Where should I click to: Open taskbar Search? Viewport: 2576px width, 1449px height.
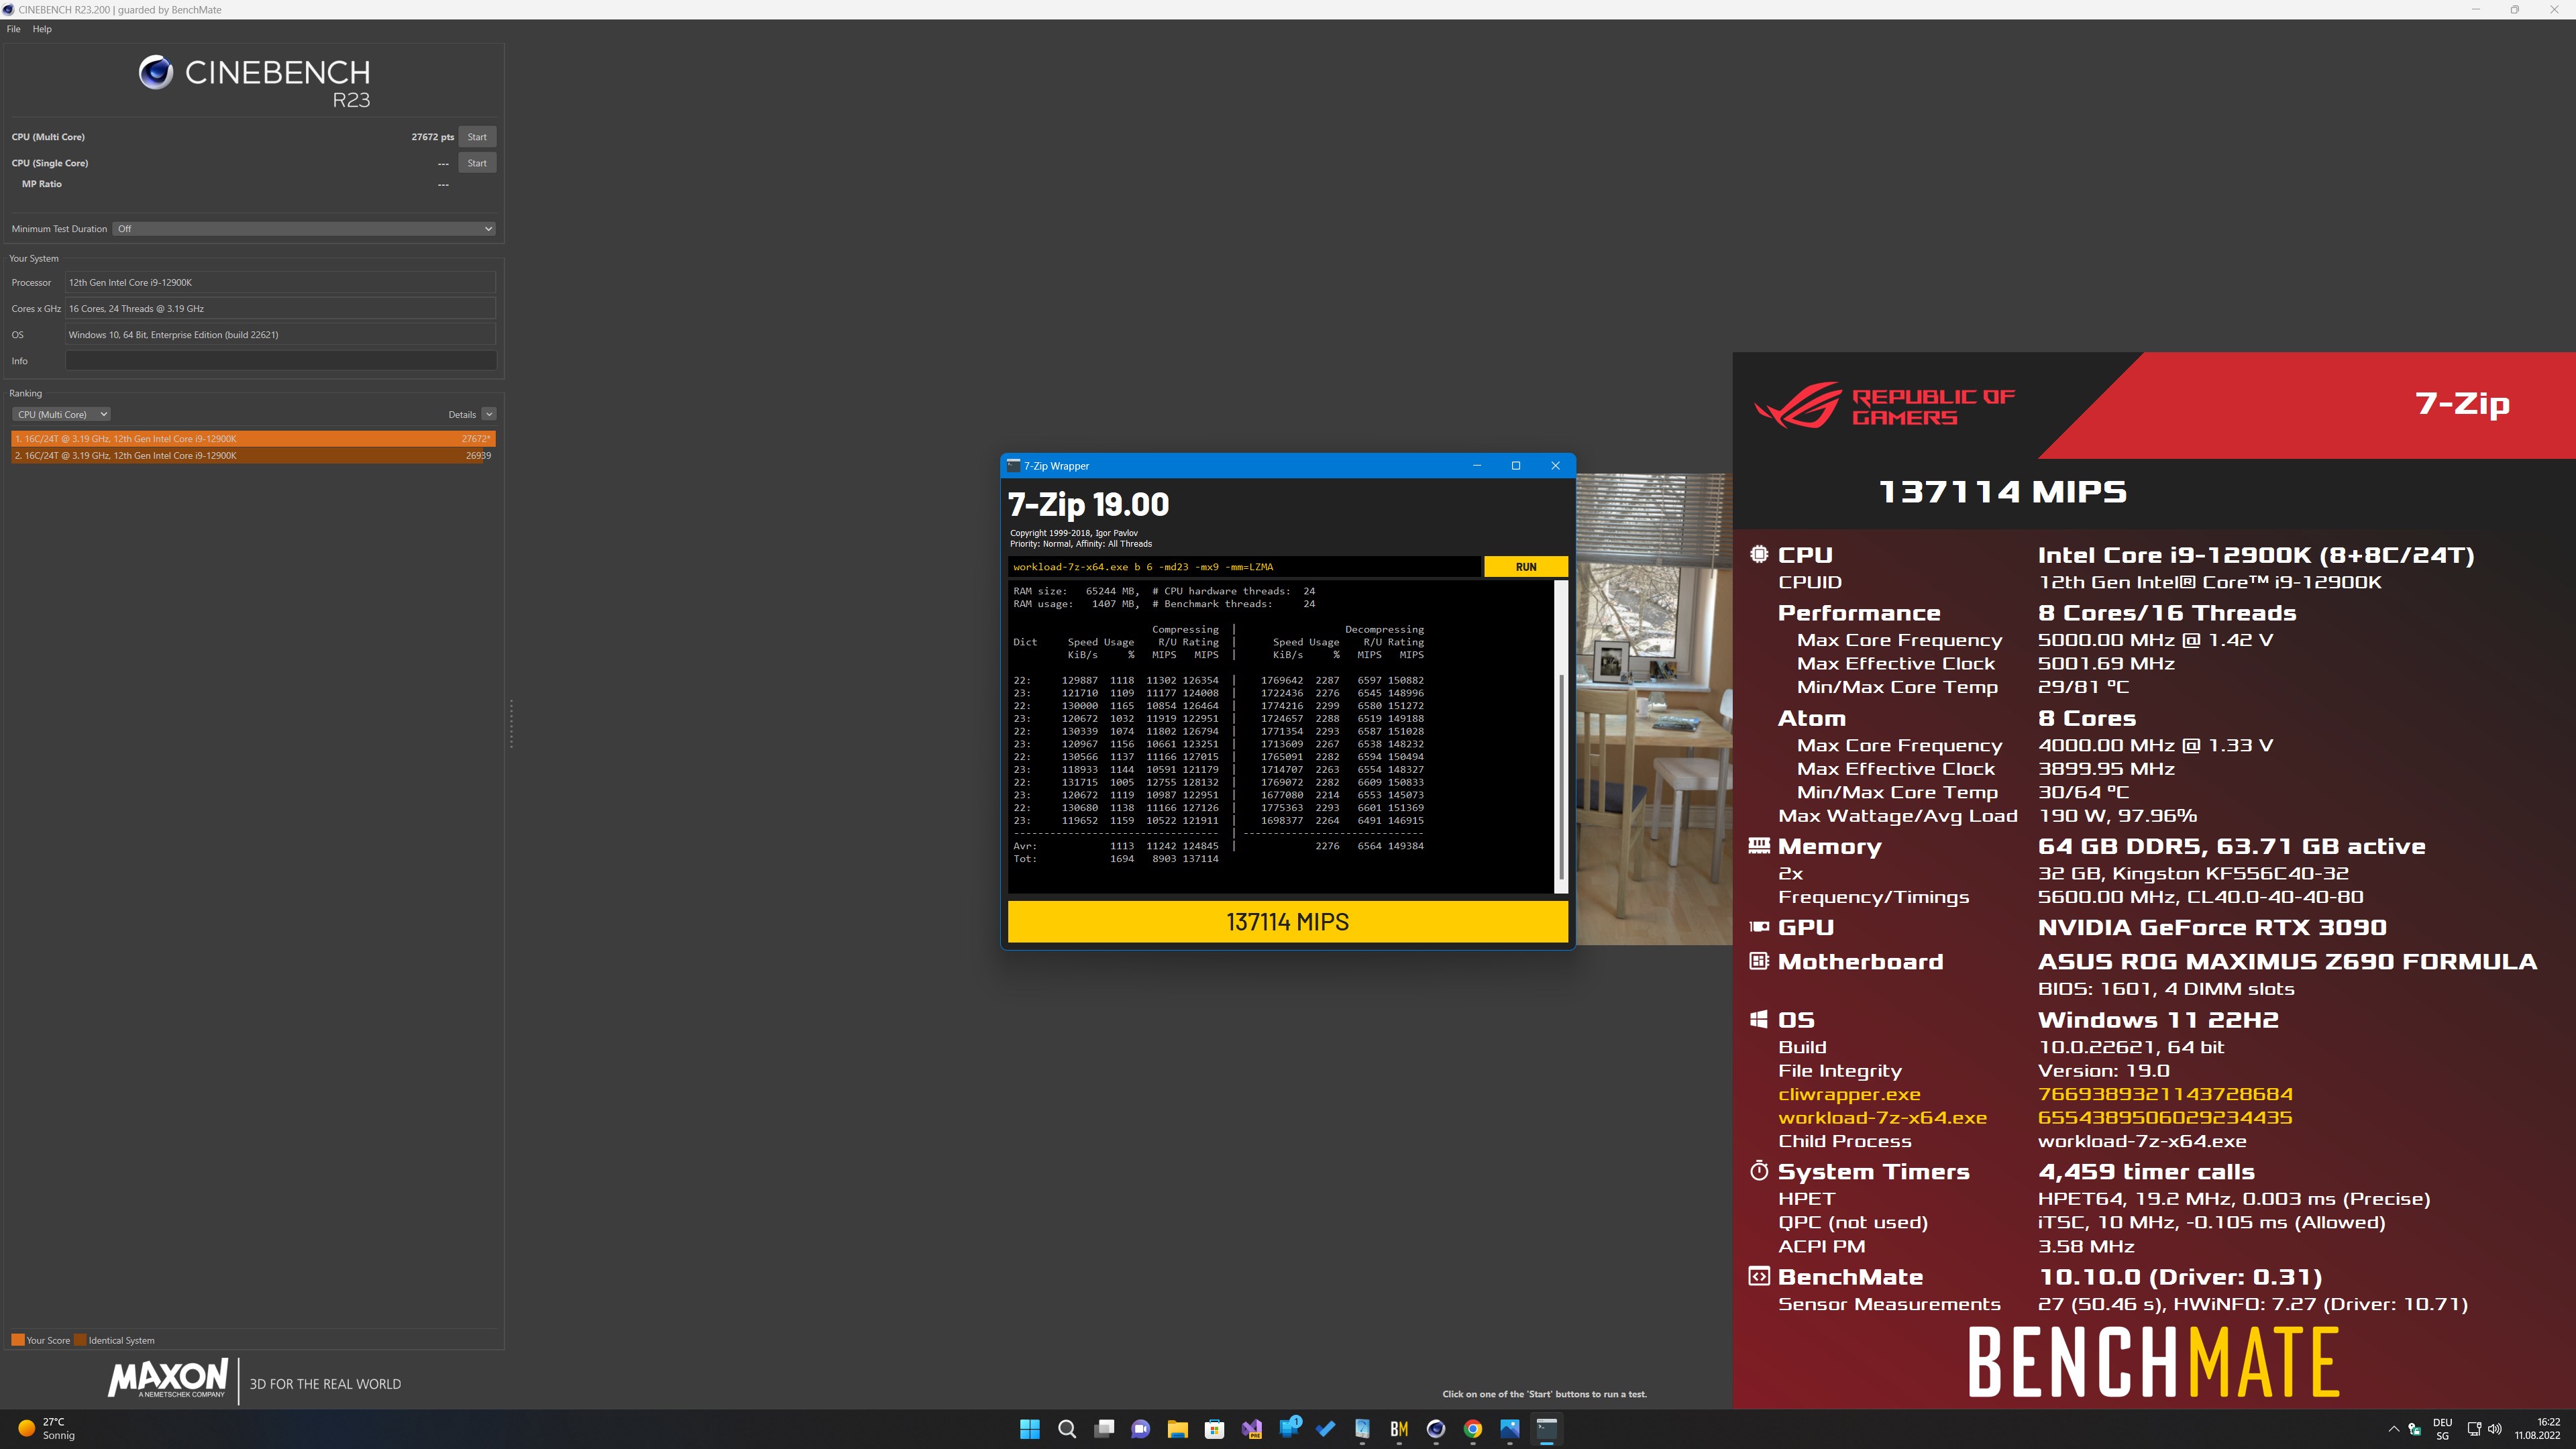coord(1066,1429)
